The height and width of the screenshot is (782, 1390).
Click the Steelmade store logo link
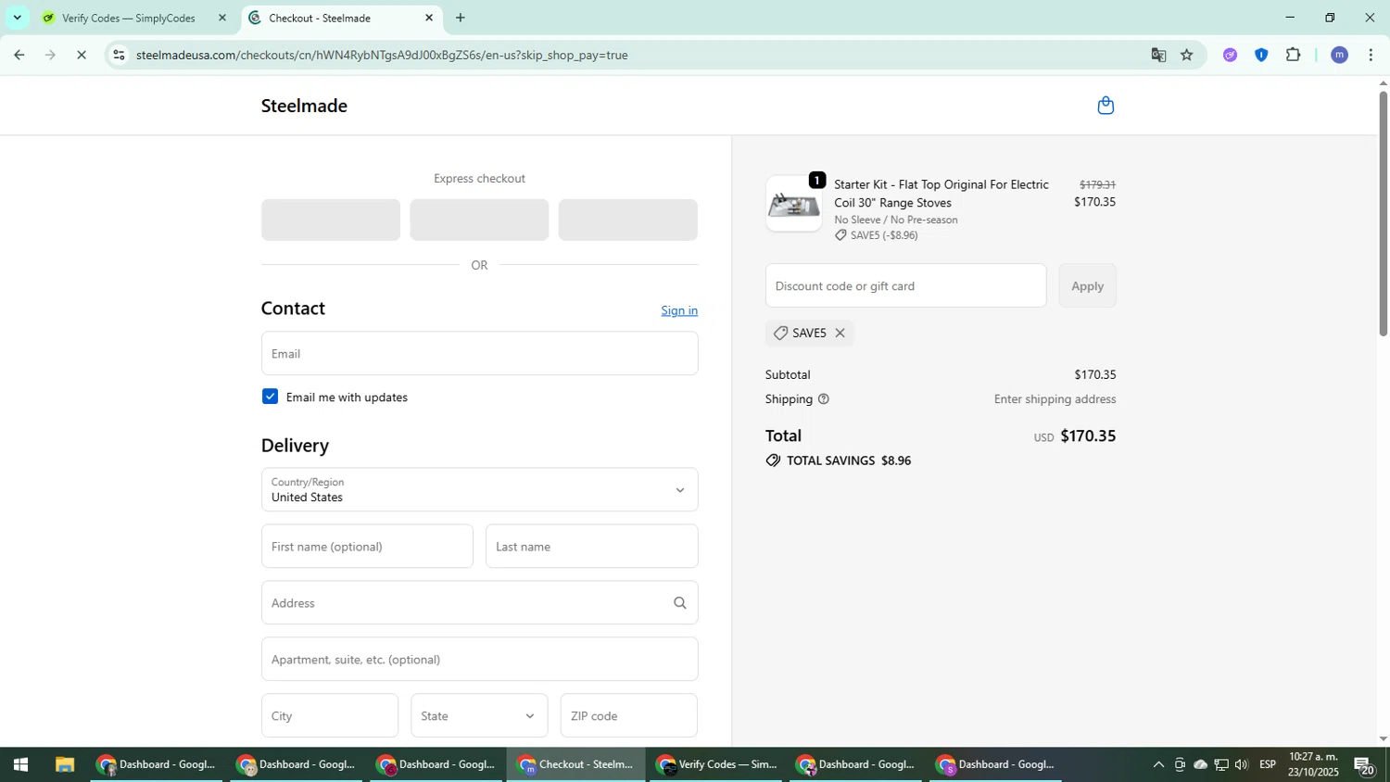[304, 106]
